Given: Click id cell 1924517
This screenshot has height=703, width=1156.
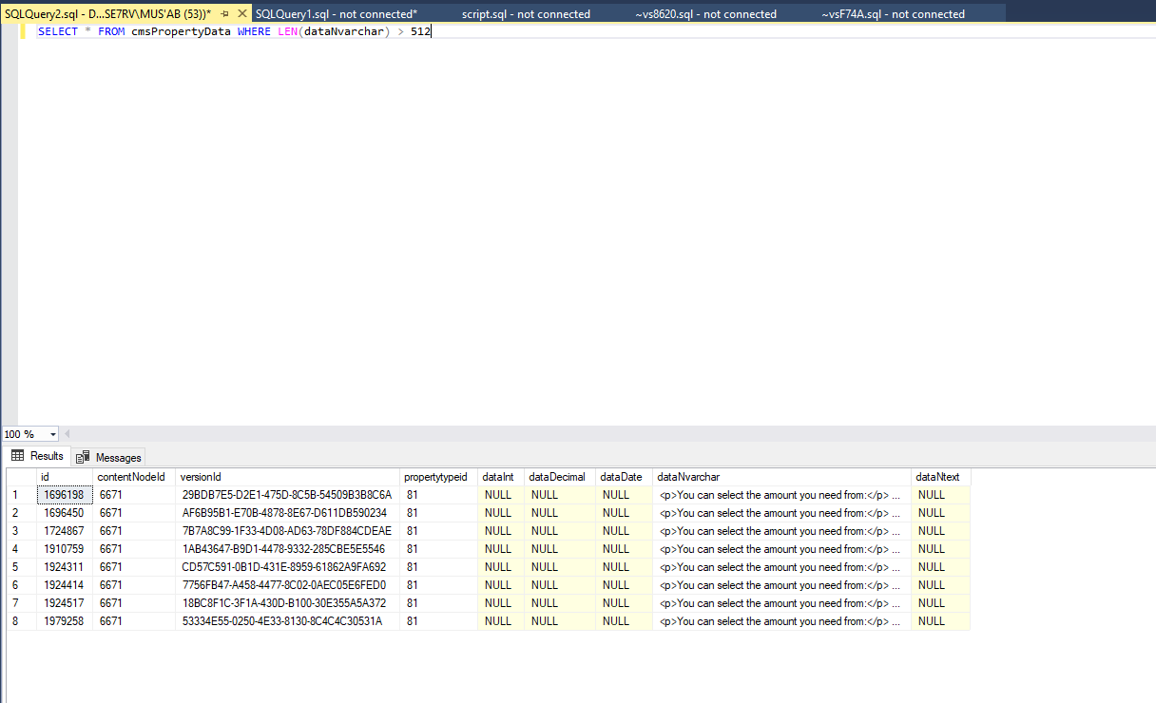Looking at the screenshot, I should coord(65,603).
